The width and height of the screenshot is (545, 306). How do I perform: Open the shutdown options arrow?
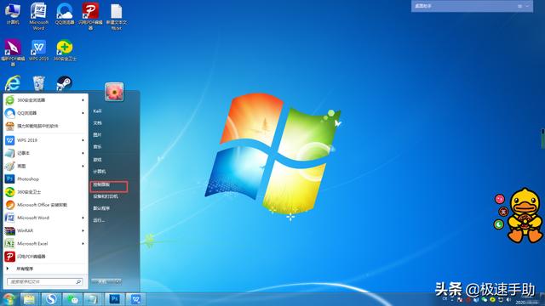(118, 281)
